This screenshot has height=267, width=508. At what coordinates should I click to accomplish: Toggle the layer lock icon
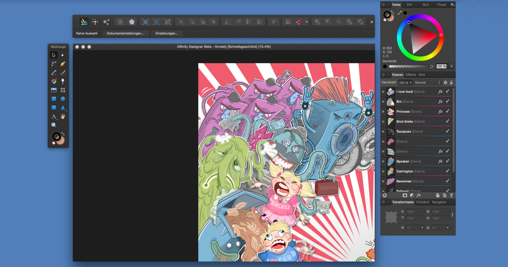(x=452, y=83)
